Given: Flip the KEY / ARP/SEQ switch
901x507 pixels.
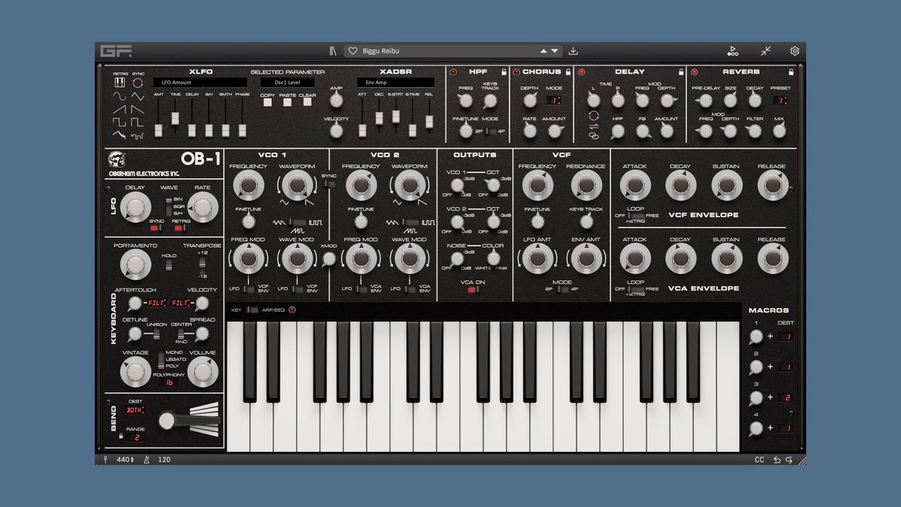Looking at the screenshot, I should (252, 309).
